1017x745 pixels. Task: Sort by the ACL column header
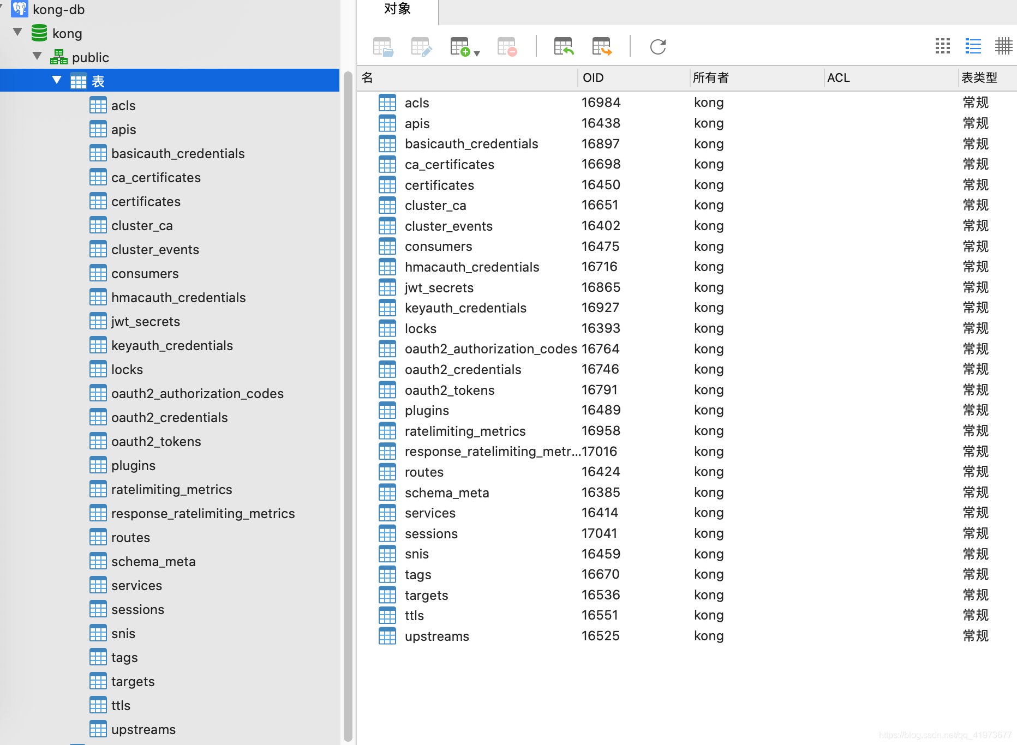[890, 78]
